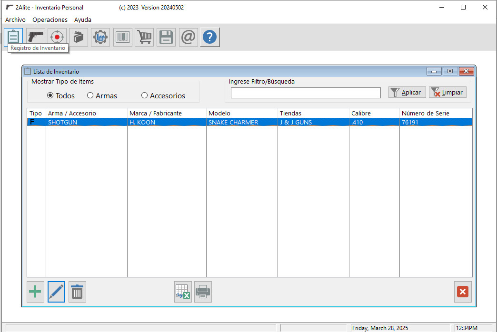Click the barcode toolbar icon
497x332 pixels.
coord(123,37)
